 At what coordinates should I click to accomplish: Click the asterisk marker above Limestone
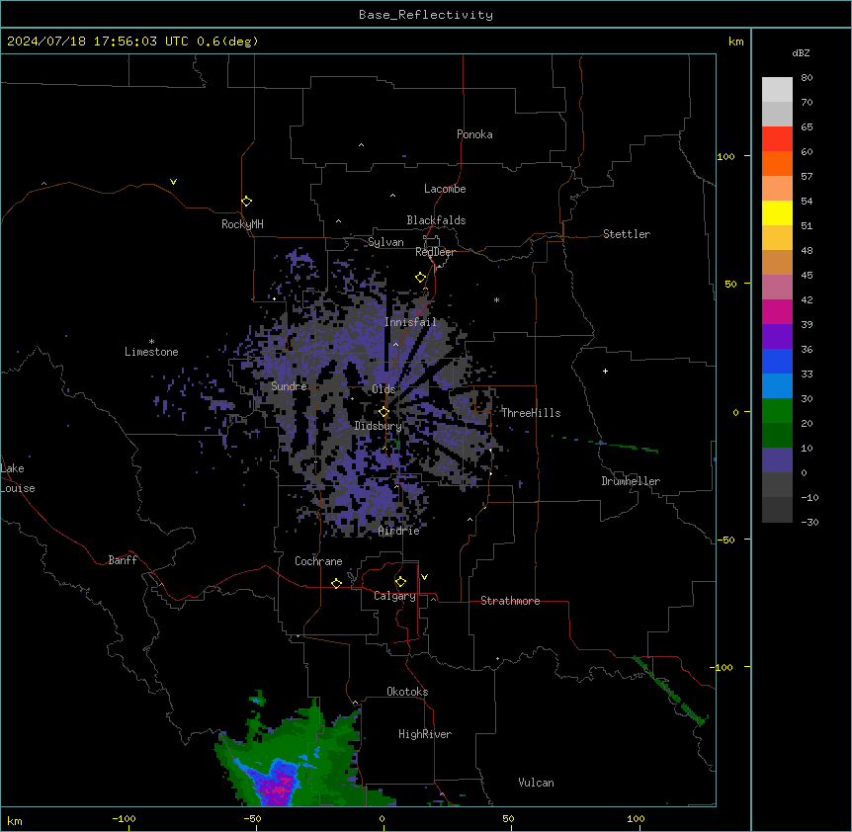(151, 342)
